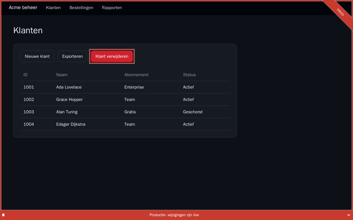This screenshot has height=220, width=353.
Task: Click the name Edsger Dijkstra
Action: (71, 124)
